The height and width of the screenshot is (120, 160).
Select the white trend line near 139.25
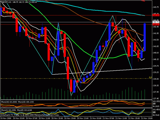tap(102, 71)
